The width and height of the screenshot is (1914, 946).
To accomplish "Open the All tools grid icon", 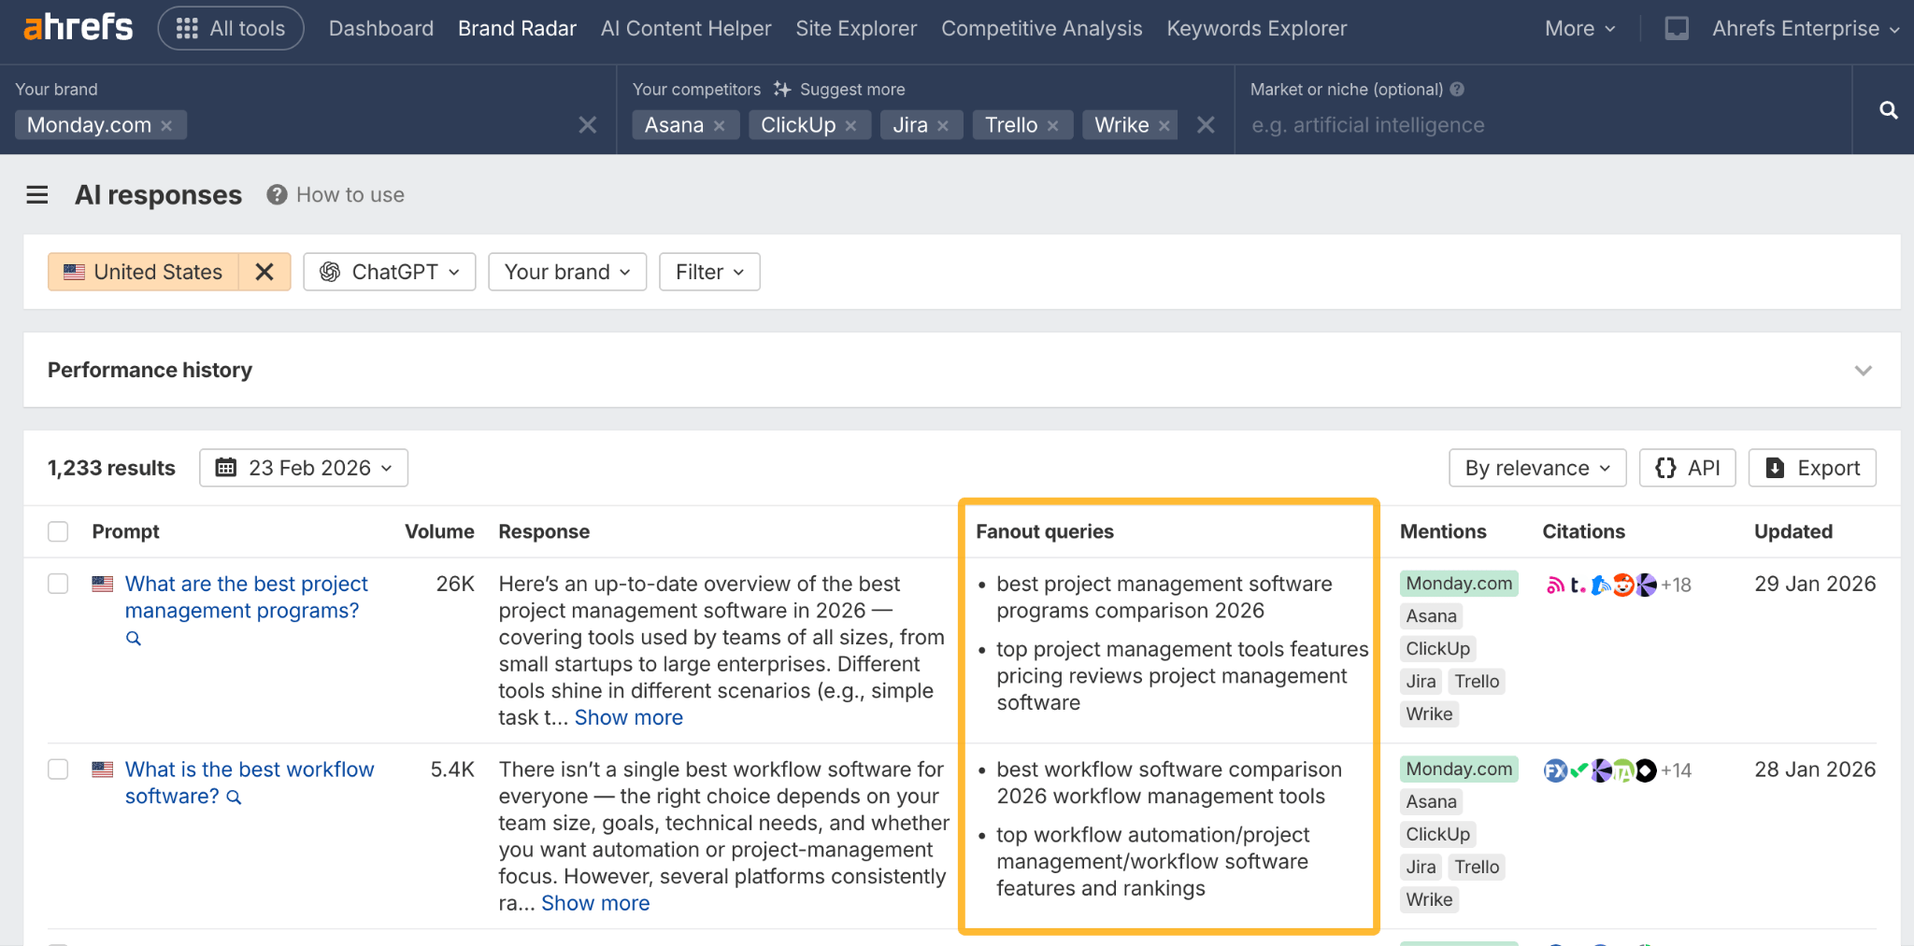I will click(186, 28).
